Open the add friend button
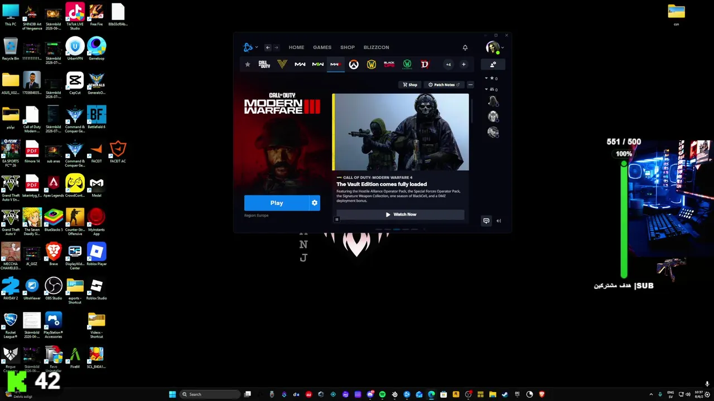714x401 pixels. [493, 65]
